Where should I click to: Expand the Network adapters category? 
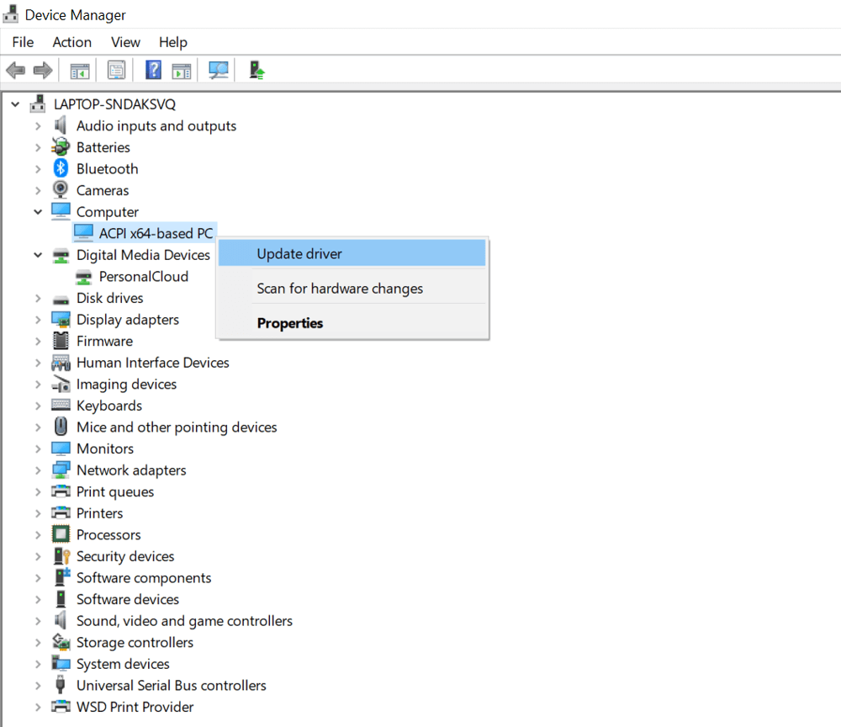click(38, 470)
